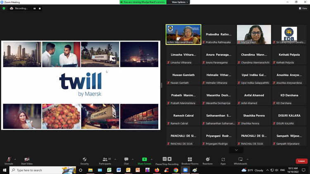
Task: Open Word from taskbar
Action: (119, 170)
